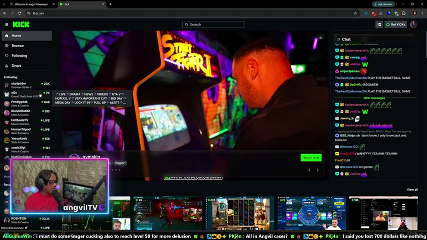Go forward in the browser
This screenshot has width=427, height=240.
(12, 13)
